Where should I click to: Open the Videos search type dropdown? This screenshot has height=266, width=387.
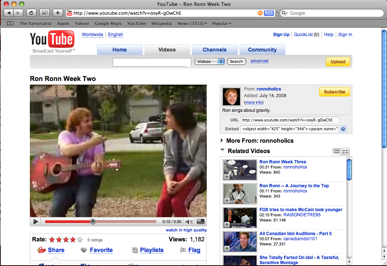(x=209, y=61)
